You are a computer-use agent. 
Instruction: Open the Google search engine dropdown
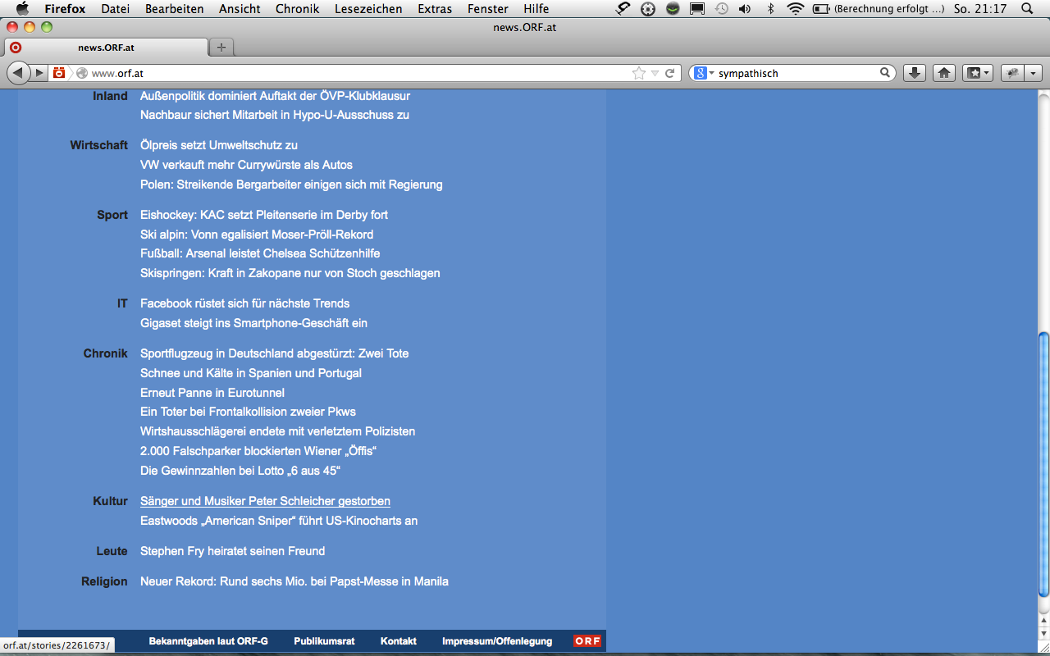tap(705, 73)
